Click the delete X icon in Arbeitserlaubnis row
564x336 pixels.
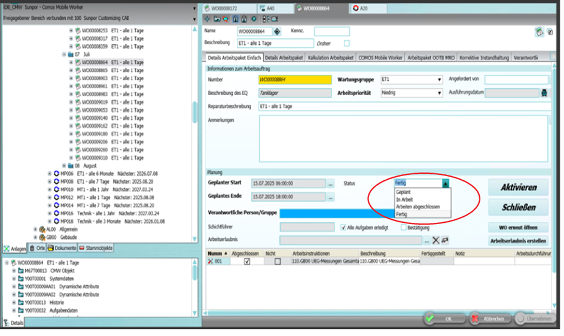pyautogui.click(x=435, y=240)
